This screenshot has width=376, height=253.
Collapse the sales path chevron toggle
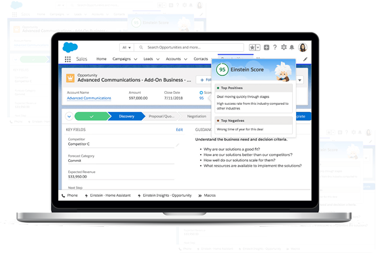pos(69,117)
